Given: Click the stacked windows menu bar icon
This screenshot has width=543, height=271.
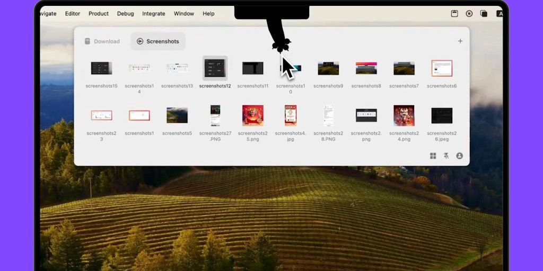Looking at the screenshot, I should (484, 13).
